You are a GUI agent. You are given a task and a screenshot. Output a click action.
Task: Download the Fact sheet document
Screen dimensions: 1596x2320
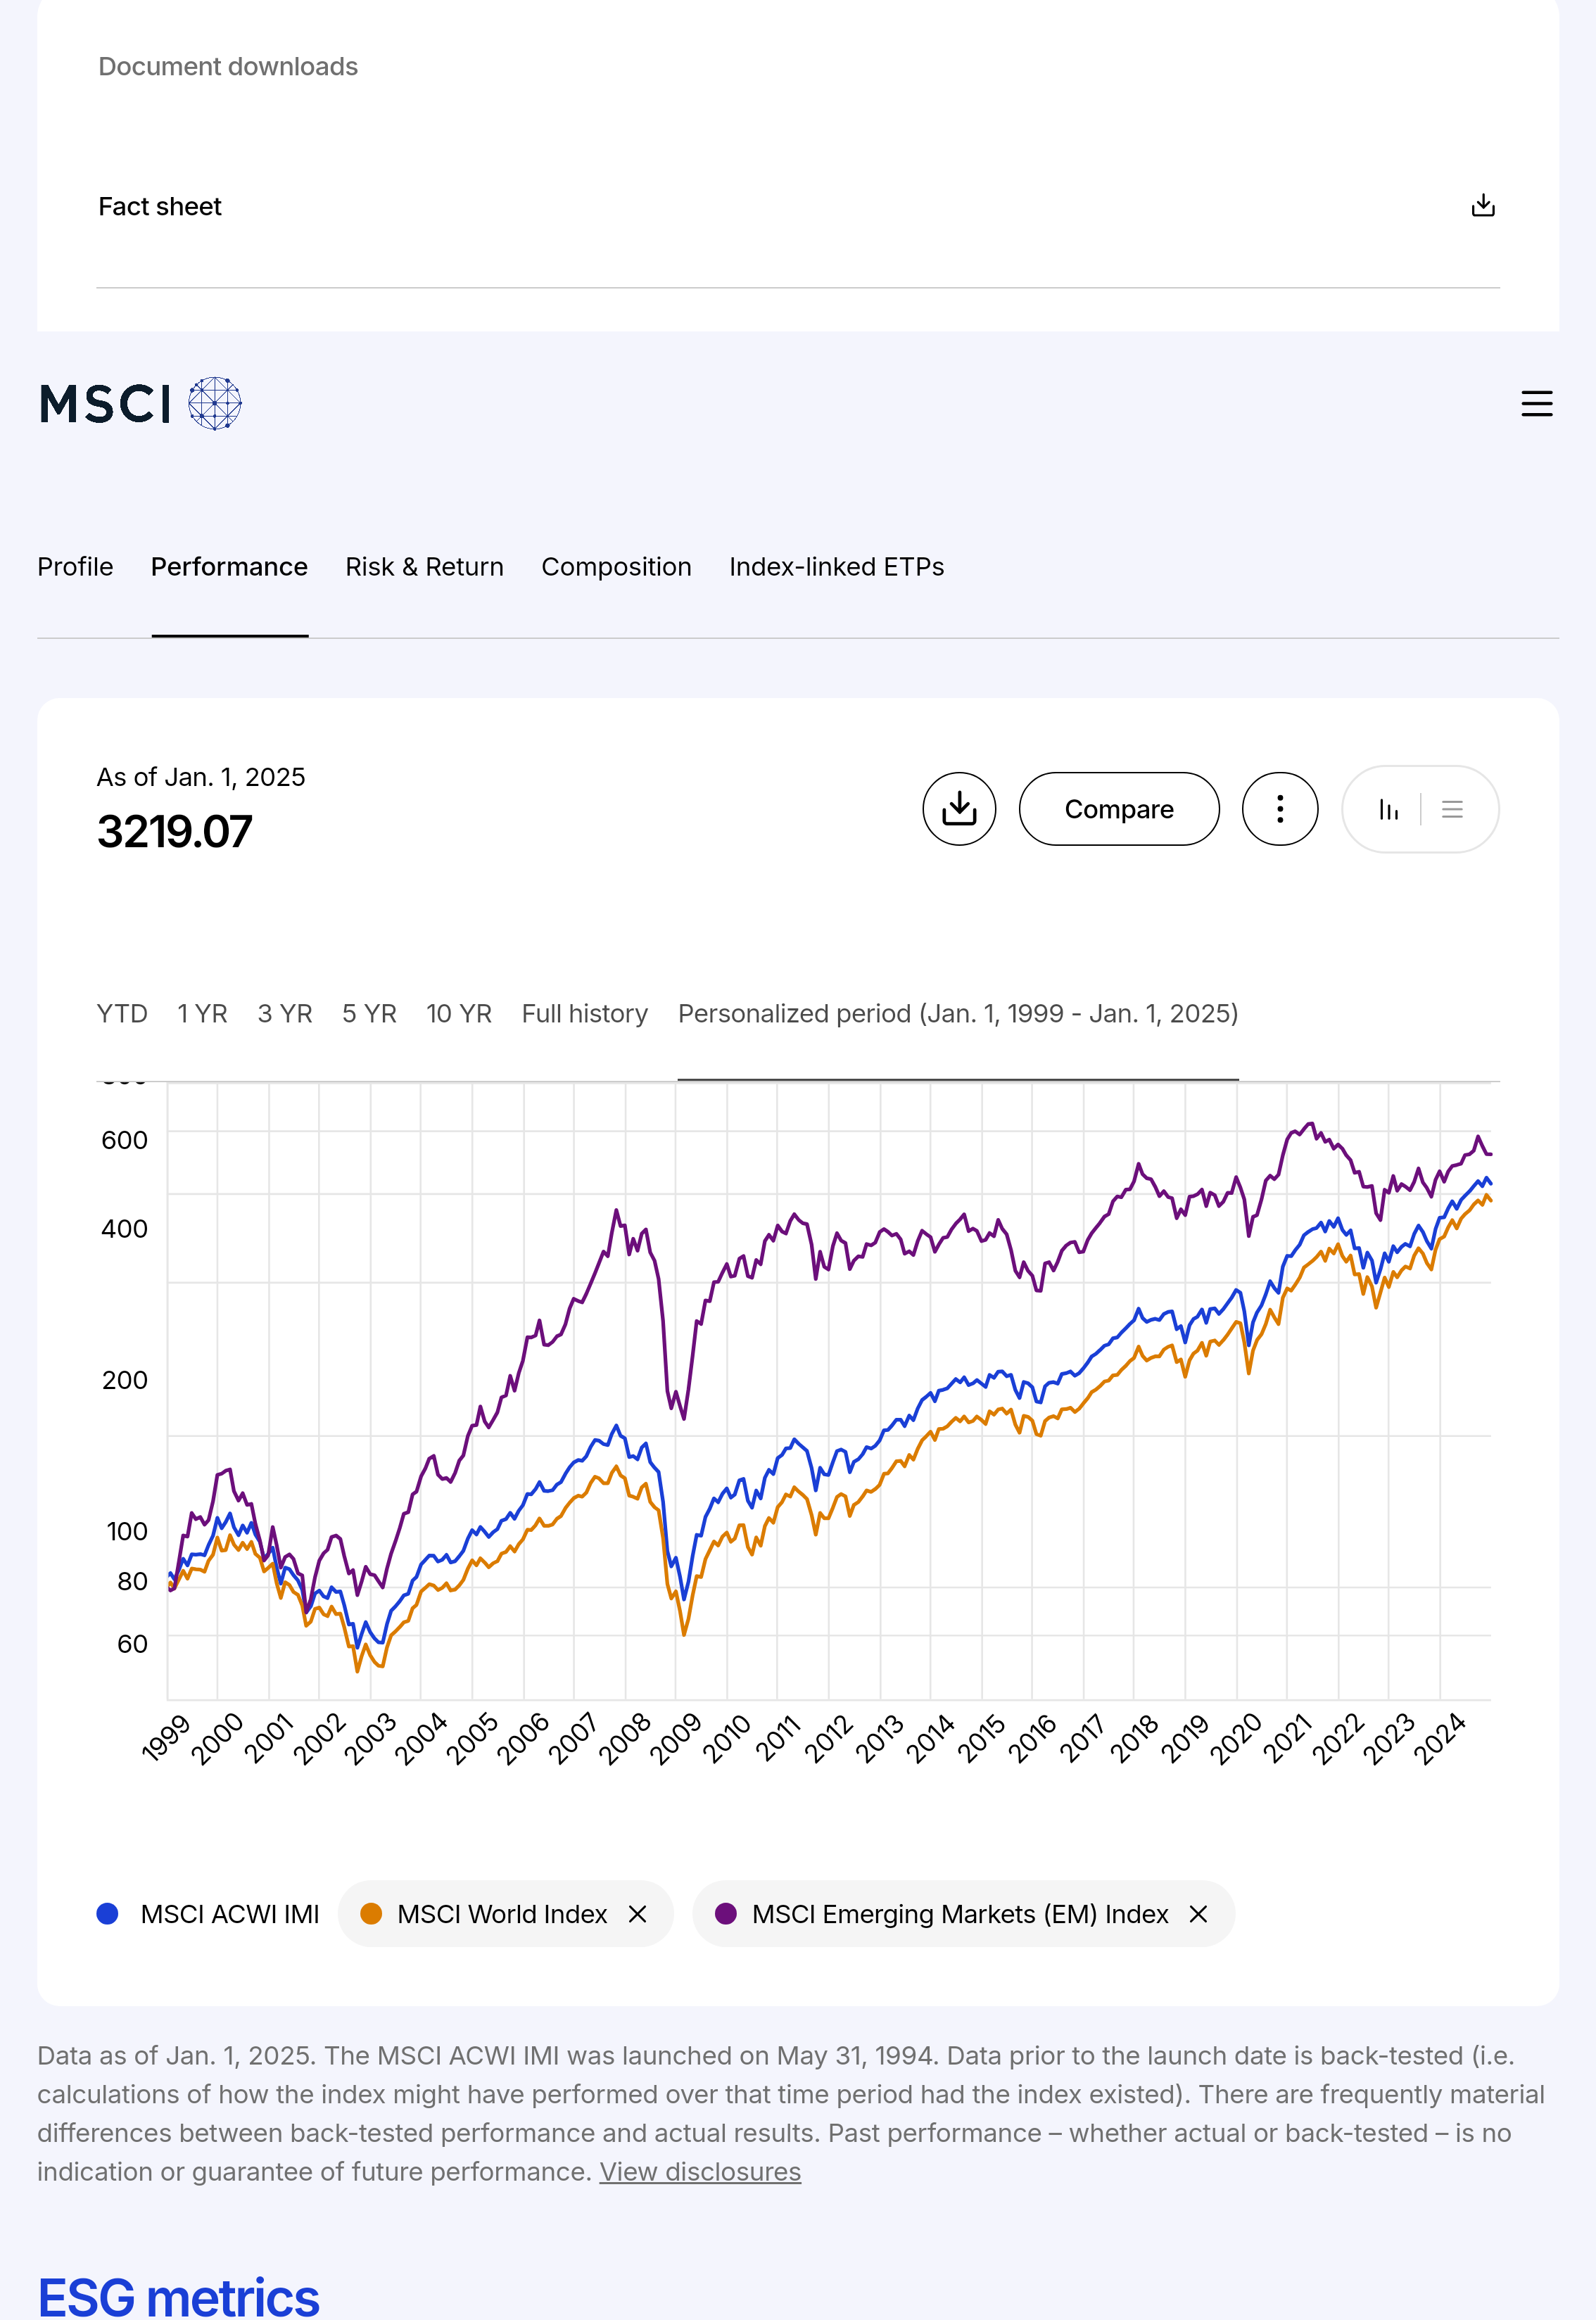pos(1483,206)
